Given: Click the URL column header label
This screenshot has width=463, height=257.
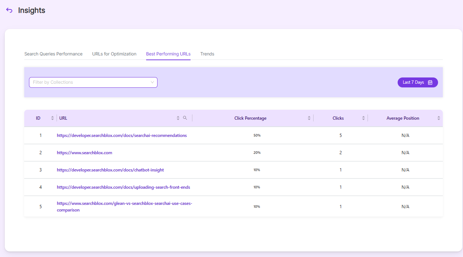Looking at the screenshot, I should coord(63,118).
